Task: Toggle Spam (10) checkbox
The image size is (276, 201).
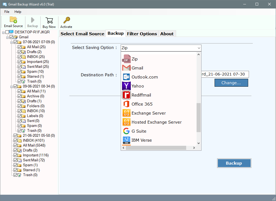Action: coord(20,72)
